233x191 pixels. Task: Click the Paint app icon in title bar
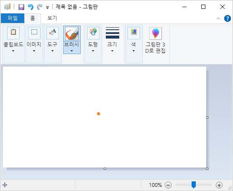click(x=8, y=7)
